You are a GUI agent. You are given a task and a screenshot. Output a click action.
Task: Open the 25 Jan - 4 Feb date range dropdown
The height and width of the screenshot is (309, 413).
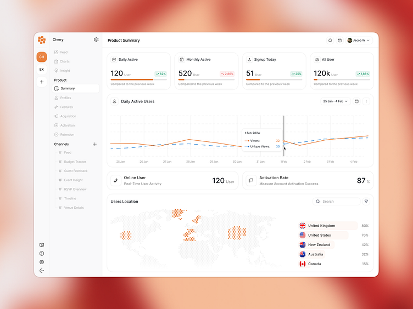[x=336, y=101]
